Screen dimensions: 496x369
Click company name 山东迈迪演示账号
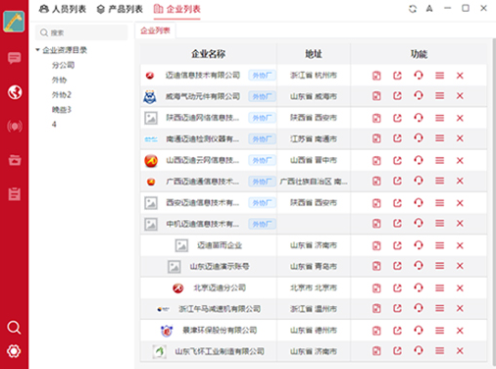tap(220, 267)
